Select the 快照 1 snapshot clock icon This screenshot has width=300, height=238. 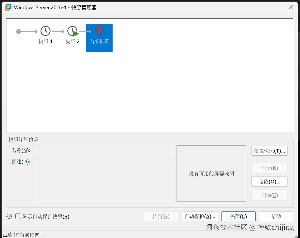(x=46, y=31)
